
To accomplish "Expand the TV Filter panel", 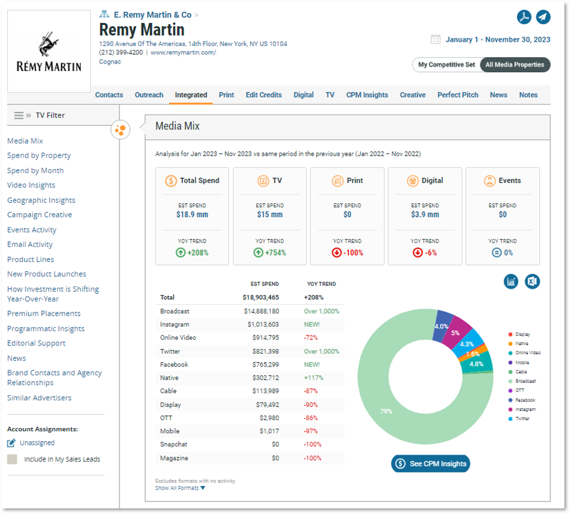I will click(x=50, y=115).
